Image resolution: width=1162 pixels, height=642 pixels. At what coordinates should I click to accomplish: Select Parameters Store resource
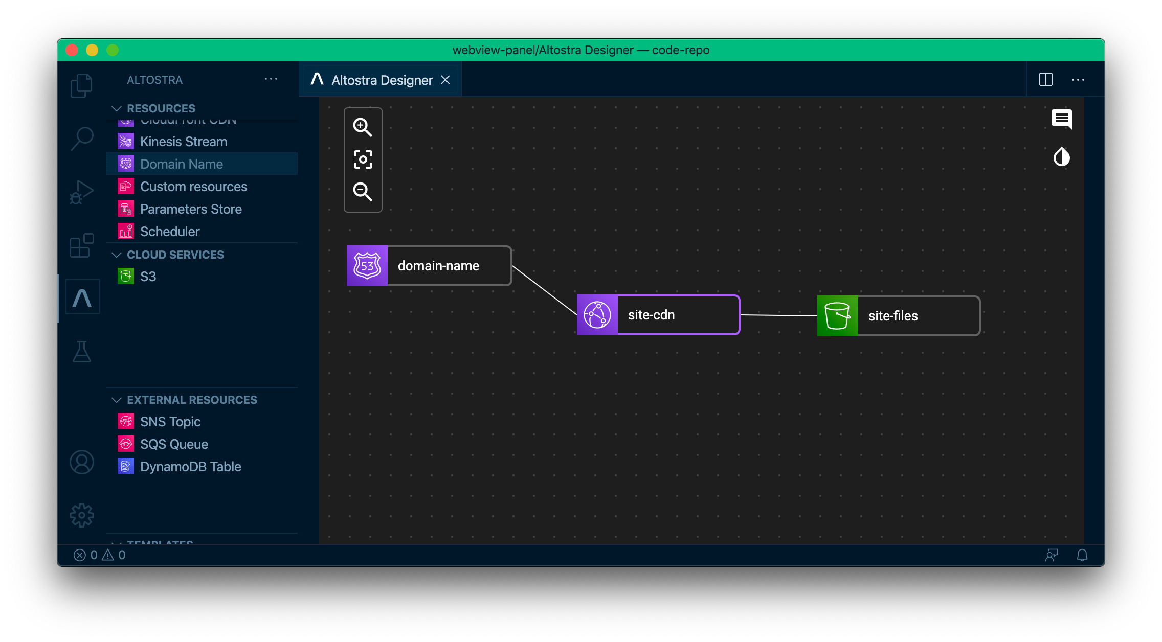[x=202, y=209]
